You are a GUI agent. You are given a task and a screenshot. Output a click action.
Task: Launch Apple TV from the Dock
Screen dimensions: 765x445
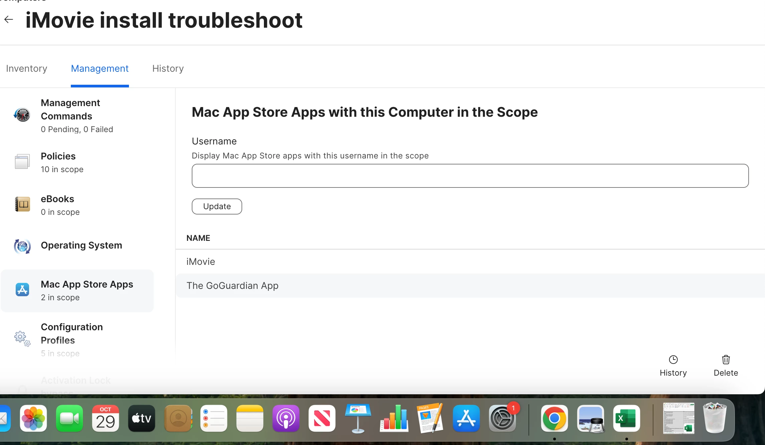[x=142, y=418]
